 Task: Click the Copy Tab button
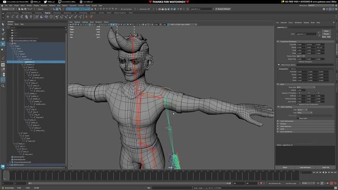point(326,167)
